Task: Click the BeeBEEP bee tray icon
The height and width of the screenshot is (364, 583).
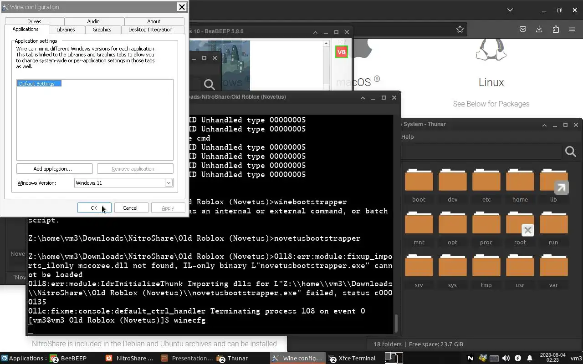Action: tap(483, 358)
